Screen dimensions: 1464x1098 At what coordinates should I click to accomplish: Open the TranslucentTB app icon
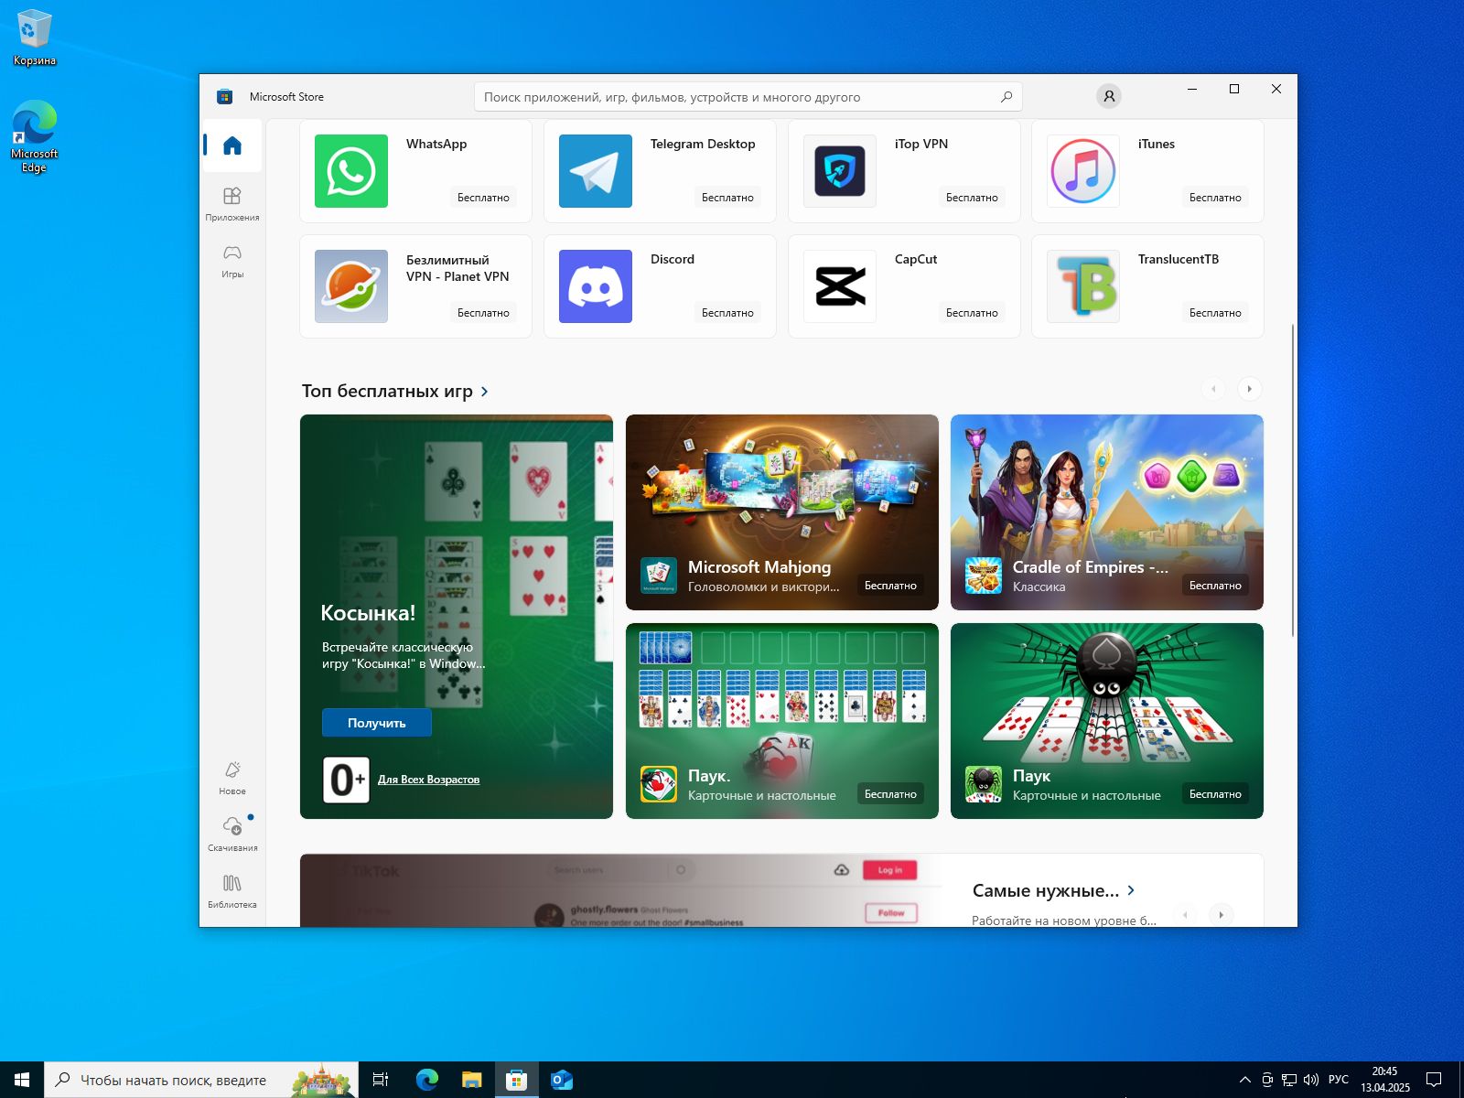click(1083, 286)
